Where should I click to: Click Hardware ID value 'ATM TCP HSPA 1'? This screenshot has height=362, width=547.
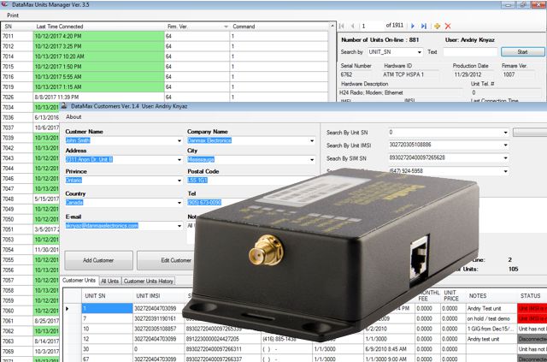[403, 74]
